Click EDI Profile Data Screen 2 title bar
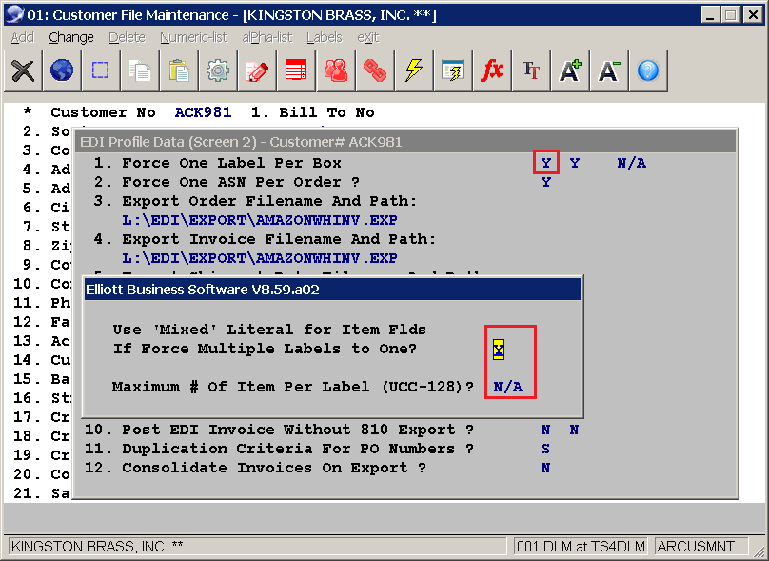 [x=405, y=142]
